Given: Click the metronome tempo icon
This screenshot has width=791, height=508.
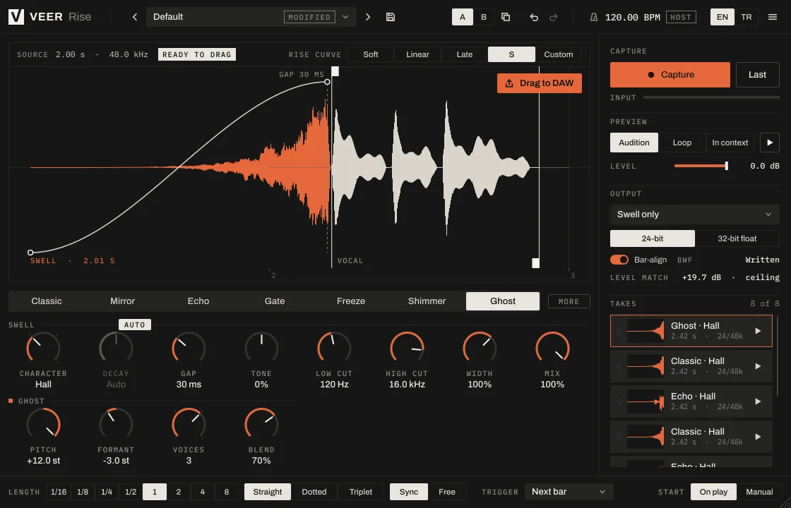Looking at the screenshot, I should [x=594, y=17].
